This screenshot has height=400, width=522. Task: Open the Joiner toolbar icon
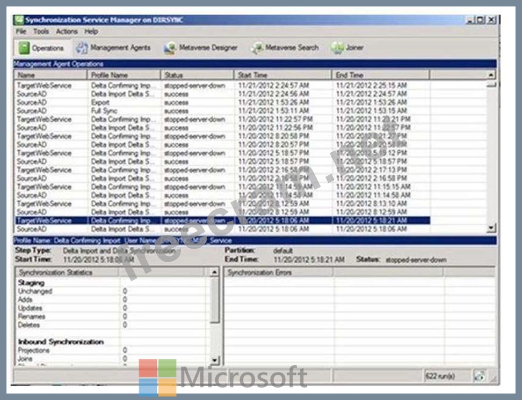click(338, 48)
